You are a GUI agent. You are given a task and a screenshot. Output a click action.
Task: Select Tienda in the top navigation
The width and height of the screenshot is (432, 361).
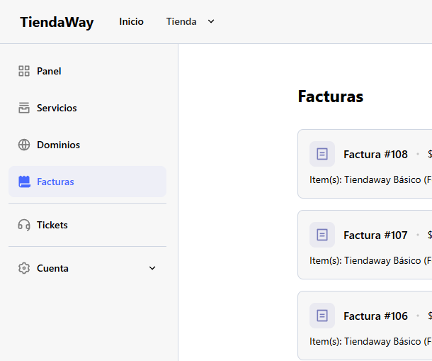181,21
